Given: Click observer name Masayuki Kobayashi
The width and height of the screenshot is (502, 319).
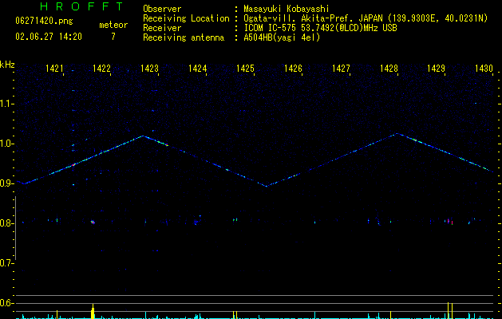Looking at the screenshot, I should (x=287, y=9).
